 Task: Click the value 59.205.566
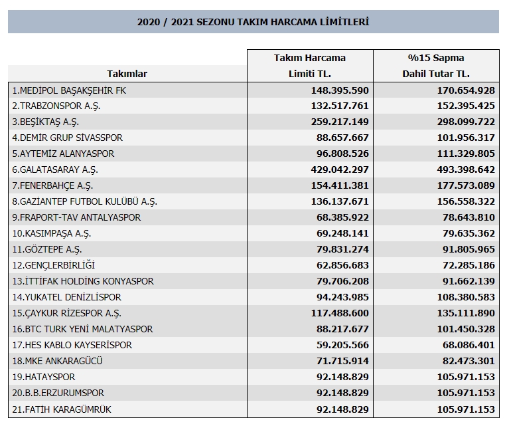point(342,346)
